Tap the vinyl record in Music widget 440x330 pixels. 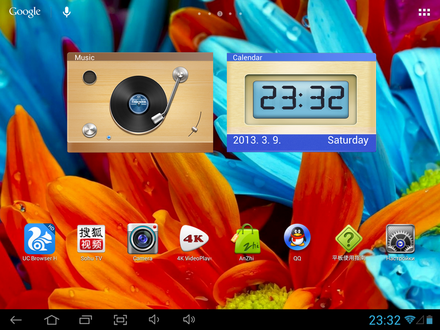138,104
